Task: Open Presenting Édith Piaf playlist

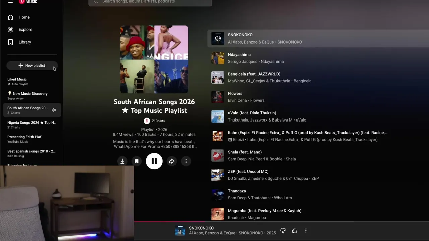Action: coord(32,139)
